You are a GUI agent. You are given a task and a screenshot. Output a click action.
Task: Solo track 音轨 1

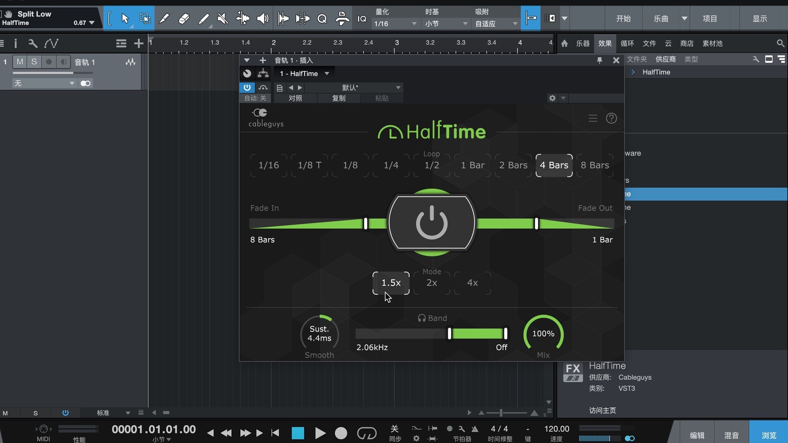point(34,62)
